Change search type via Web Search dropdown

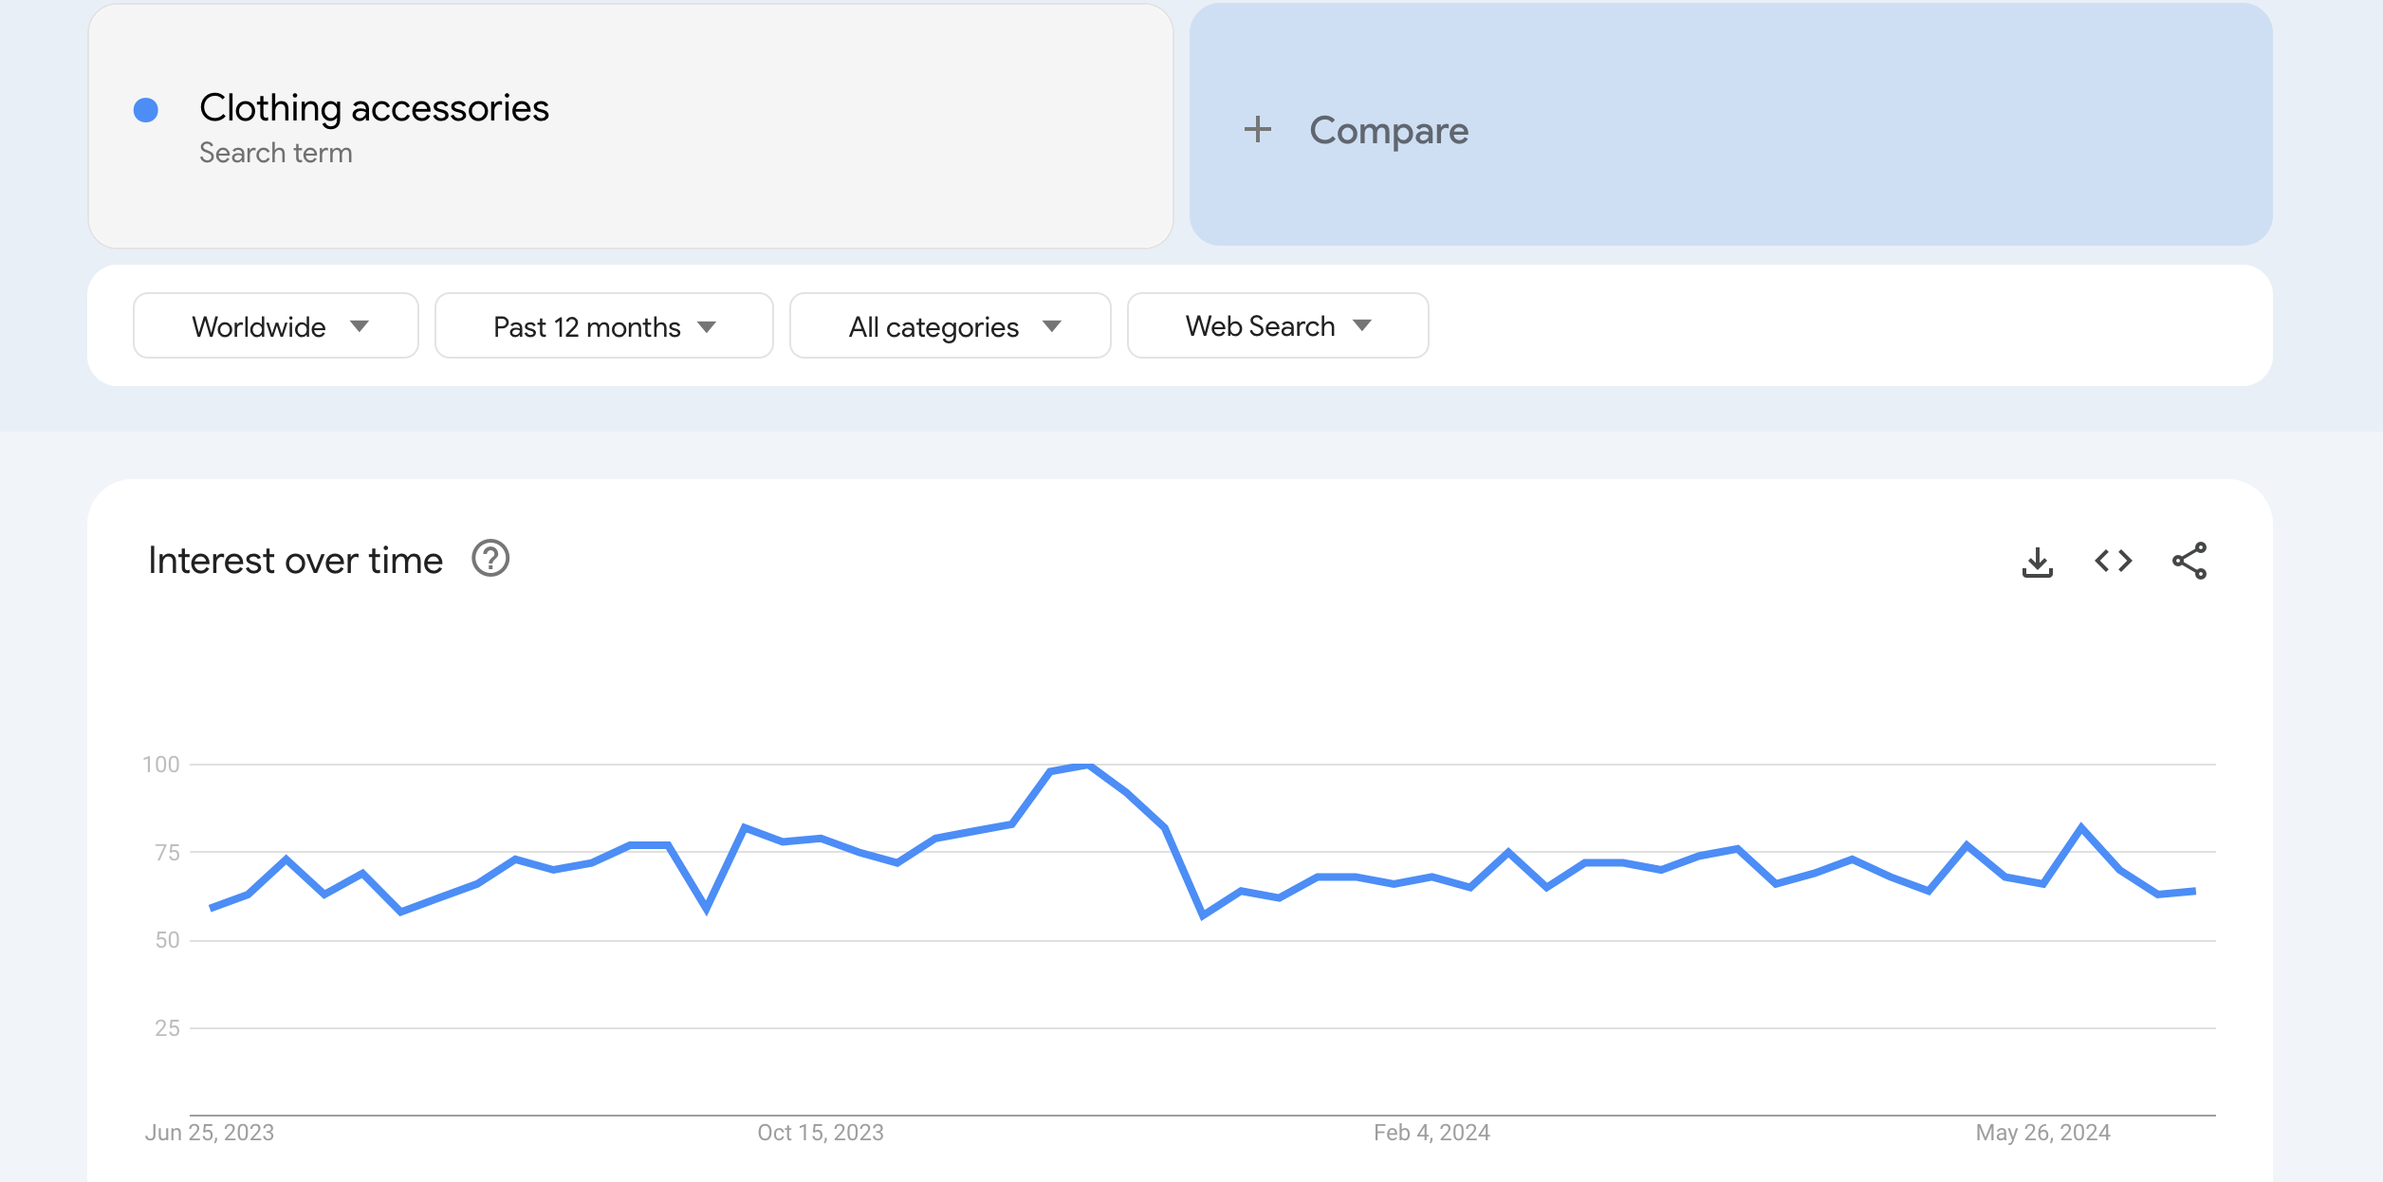pos(1277,325)
